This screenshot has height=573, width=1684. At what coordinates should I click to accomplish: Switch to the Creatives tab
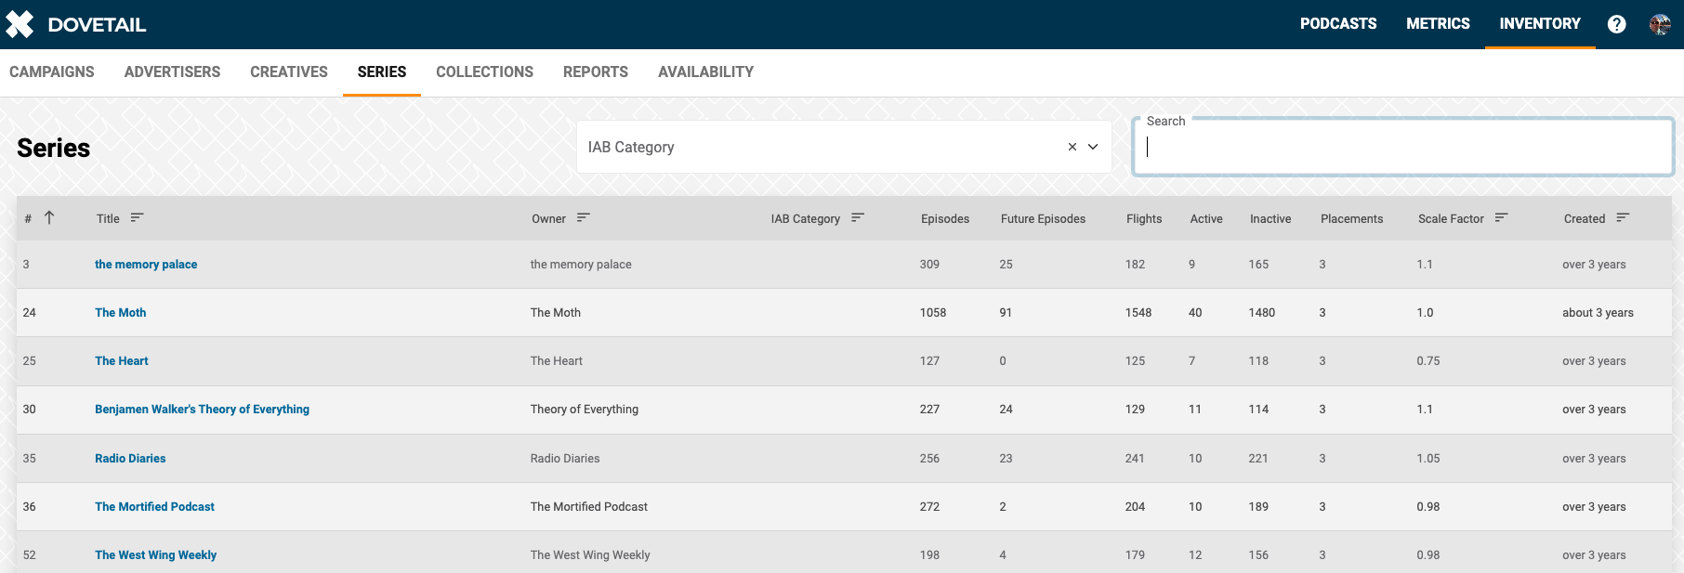coord(289,72)
